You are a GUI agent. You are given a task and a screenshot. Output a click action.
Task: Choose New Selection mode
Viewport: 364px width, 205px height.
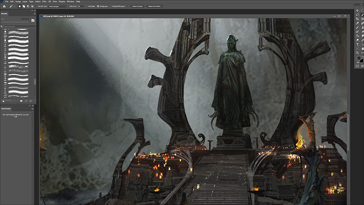click(x=20, y=6)
